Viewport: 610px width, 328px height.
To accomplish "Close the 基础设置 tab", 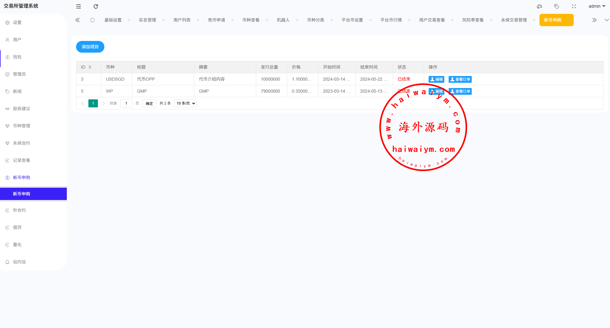I will (129, 20).
